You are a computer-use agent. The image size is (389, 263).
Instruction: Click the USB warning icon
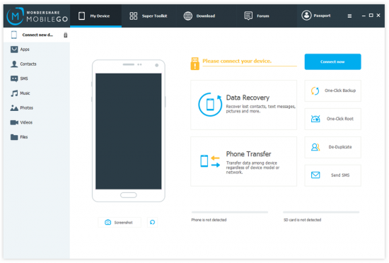[x=194, y=64]
